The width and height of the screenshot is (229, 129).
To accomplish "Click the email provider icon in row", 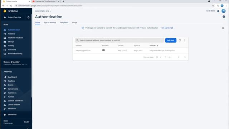I will pos(103,50).
